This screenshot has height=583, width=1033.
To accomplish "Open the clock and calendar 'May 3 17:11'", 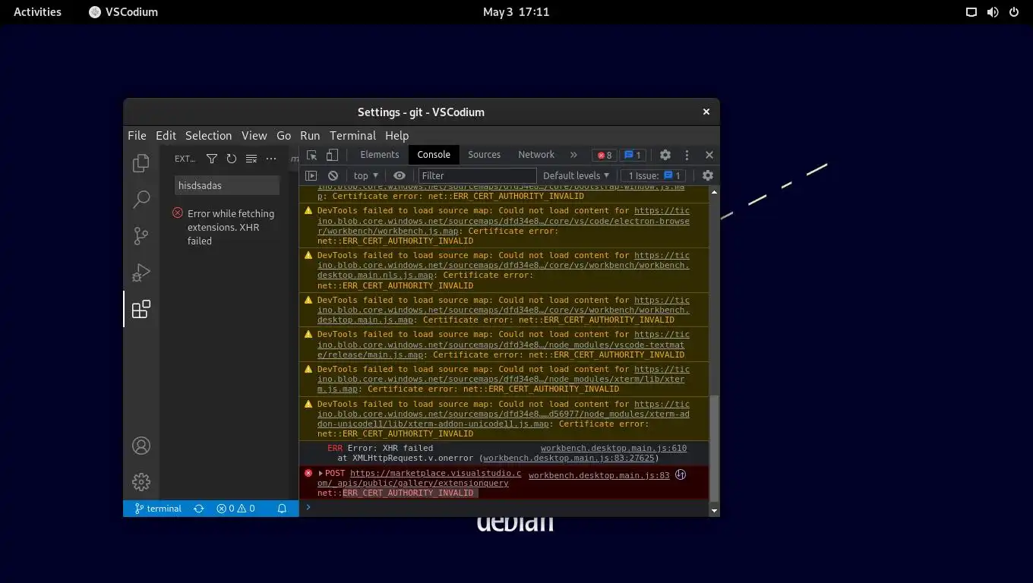I will (516, 11).
